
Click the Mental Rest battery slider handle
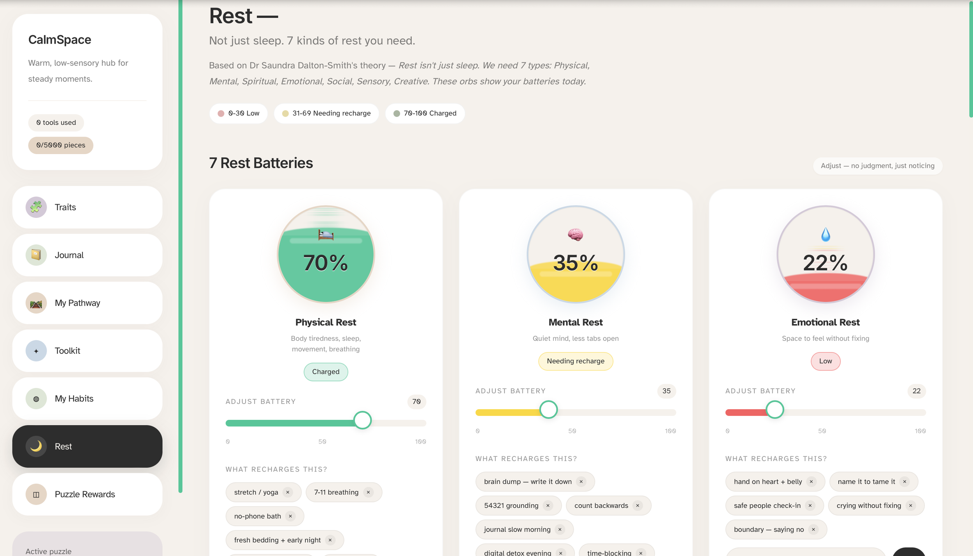coord(548,410)
